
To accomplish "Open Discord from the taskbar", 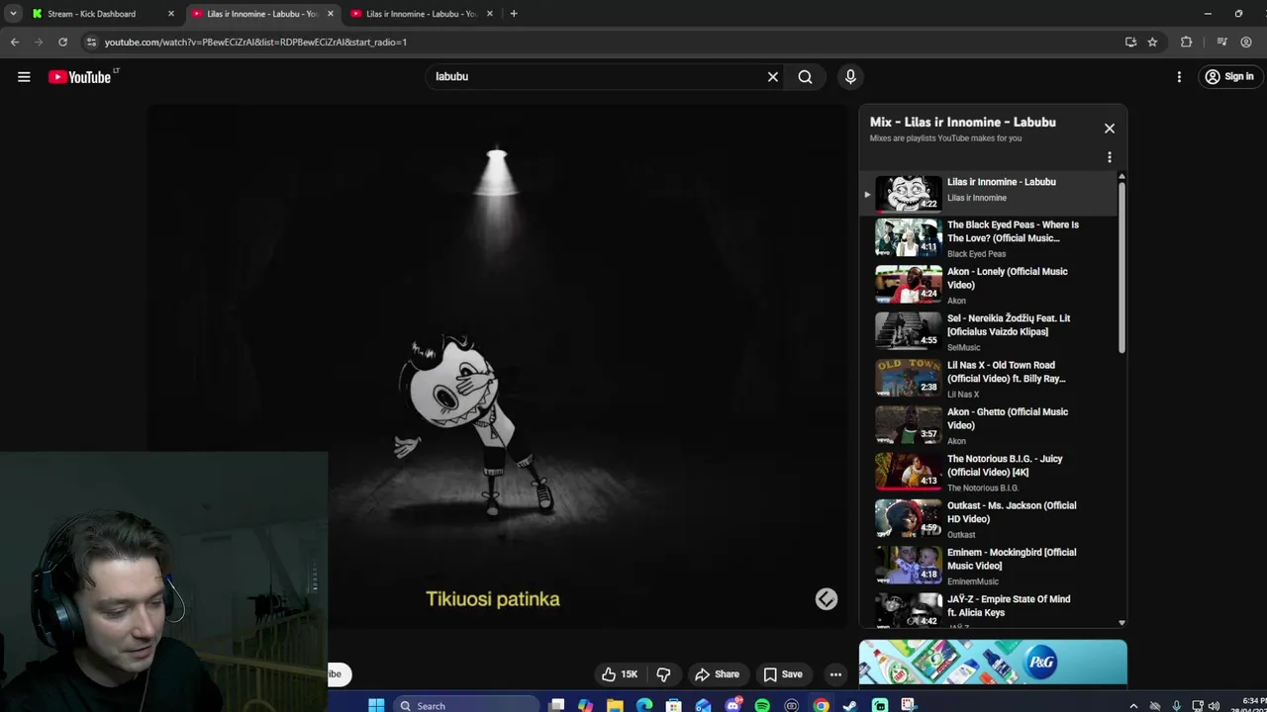I will pos(733,705).
